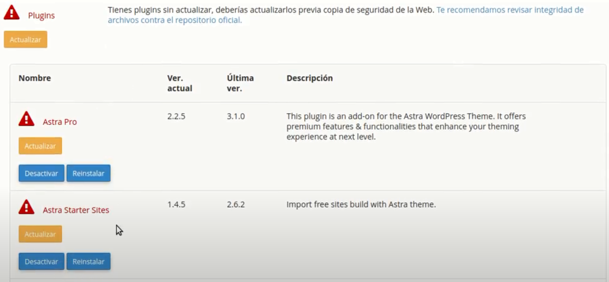This screenshot has width=609, height=282.
Task: Update Astra Starter Sites with Actualizar
Action: coord(40,234)
